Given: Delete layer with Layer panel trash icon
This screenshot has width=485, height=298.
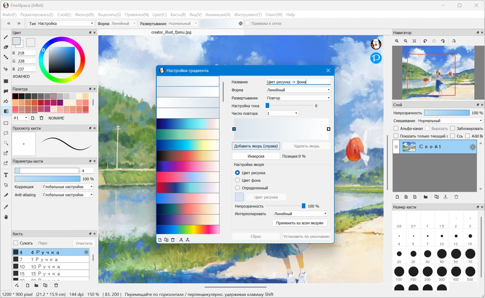Looking at the screenshot, I should click(456, 197).
